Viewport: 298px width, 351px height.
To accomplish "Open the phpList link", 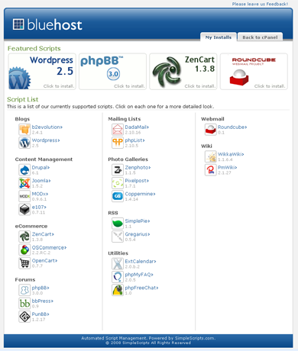I will (x=134, y=140).
